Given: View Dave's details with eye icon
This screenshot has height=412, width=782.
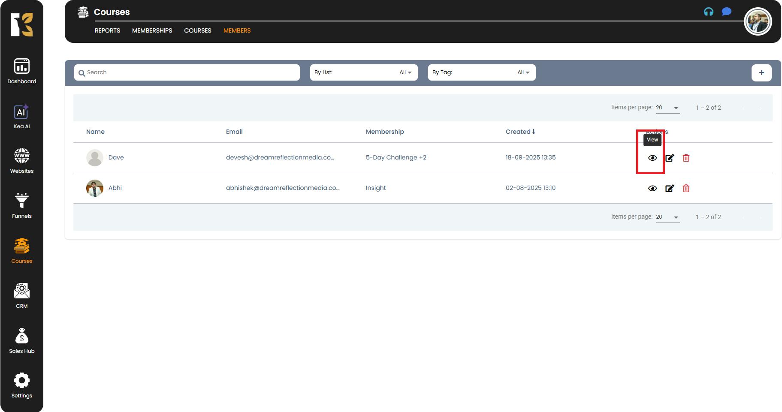Looking at the screenshot, I should tap(652, 158).
